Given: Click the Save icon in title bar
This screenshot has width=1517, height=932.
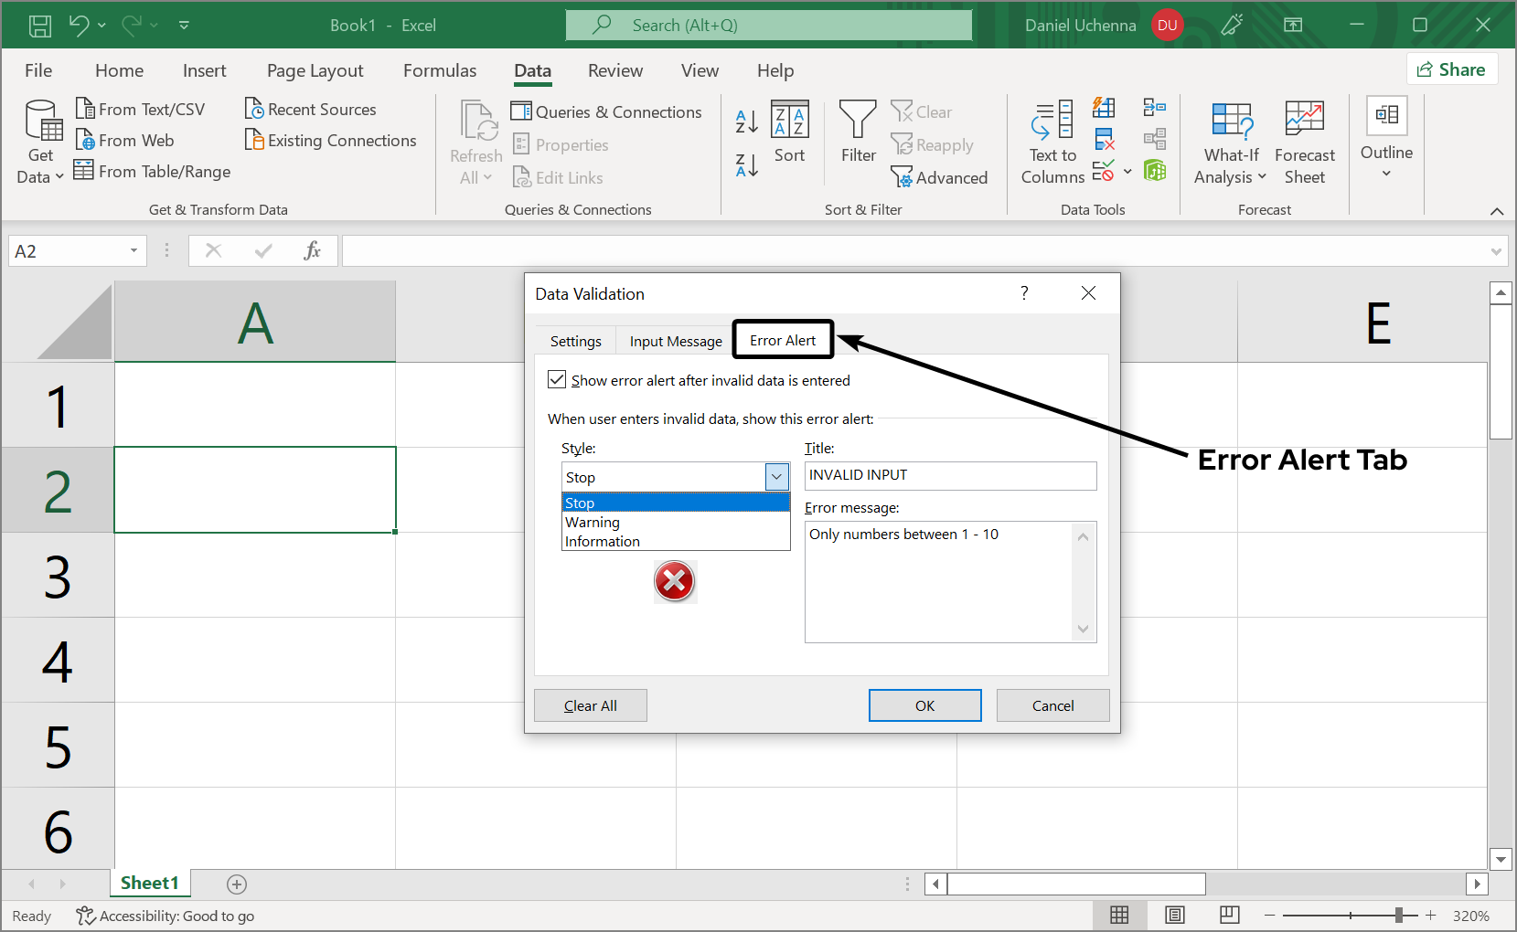Looking at the screenshot, I should (x=40, y=26).
